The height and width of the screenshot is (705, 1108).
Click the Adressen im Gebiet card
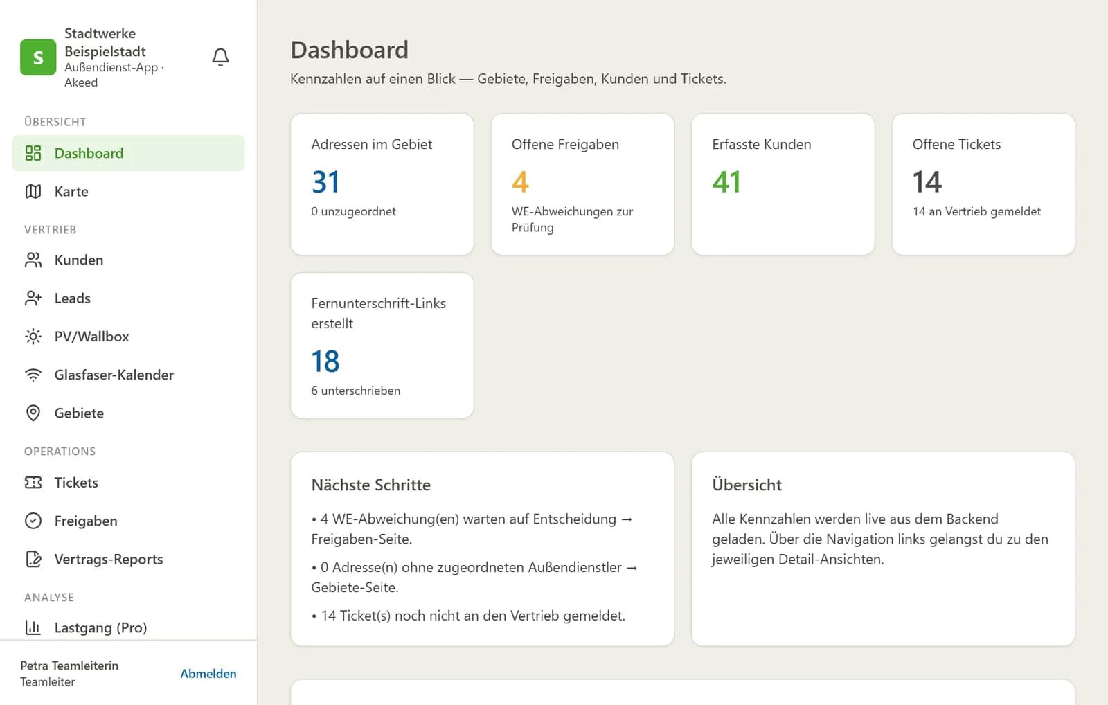[382, 184]
